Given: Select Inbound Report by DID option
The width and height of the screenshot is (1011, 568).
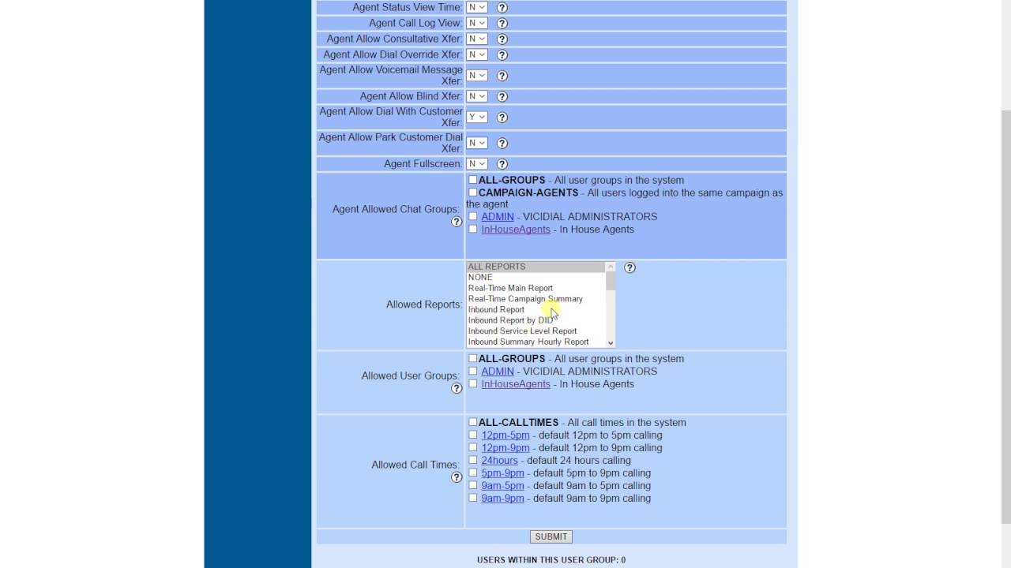Looking at the screenshot, I should tap(536, 320).
